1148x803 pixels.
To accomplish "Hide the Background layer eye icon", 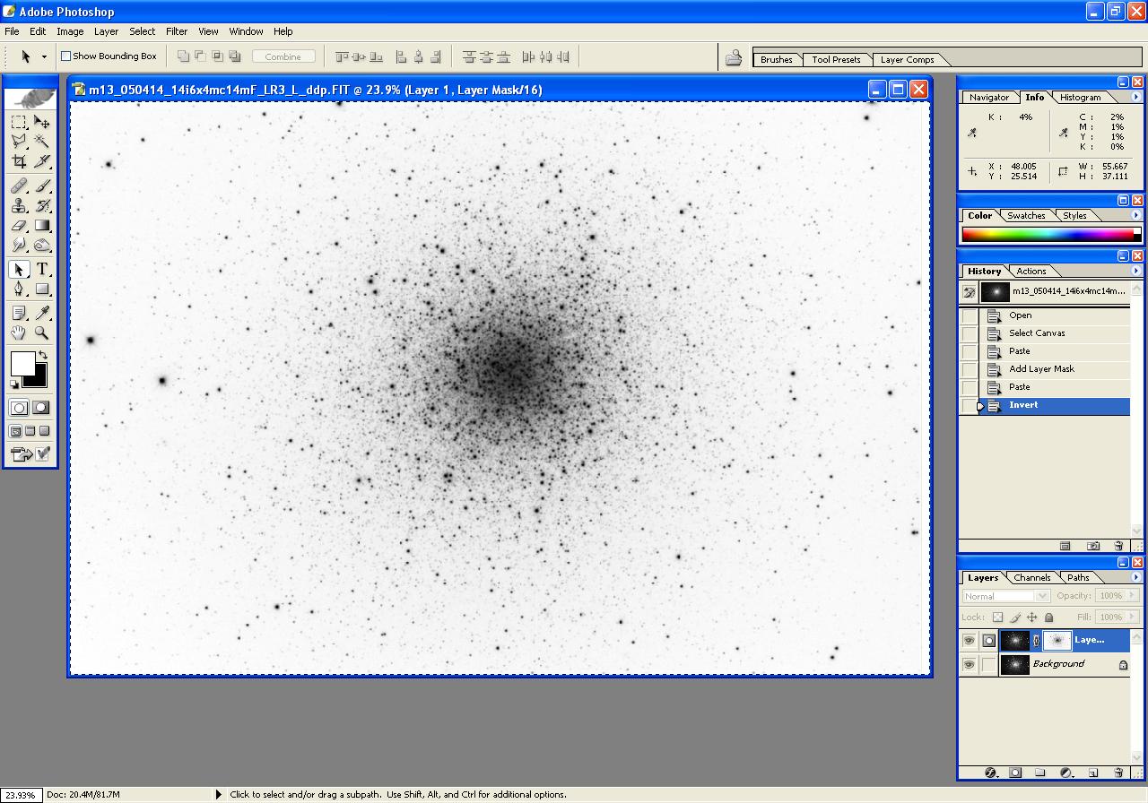I will point(969,665).
